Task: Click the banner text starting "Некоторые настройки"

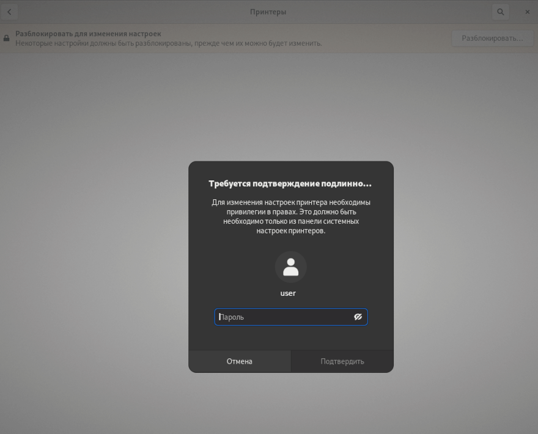Action: [x=168, y=43]
